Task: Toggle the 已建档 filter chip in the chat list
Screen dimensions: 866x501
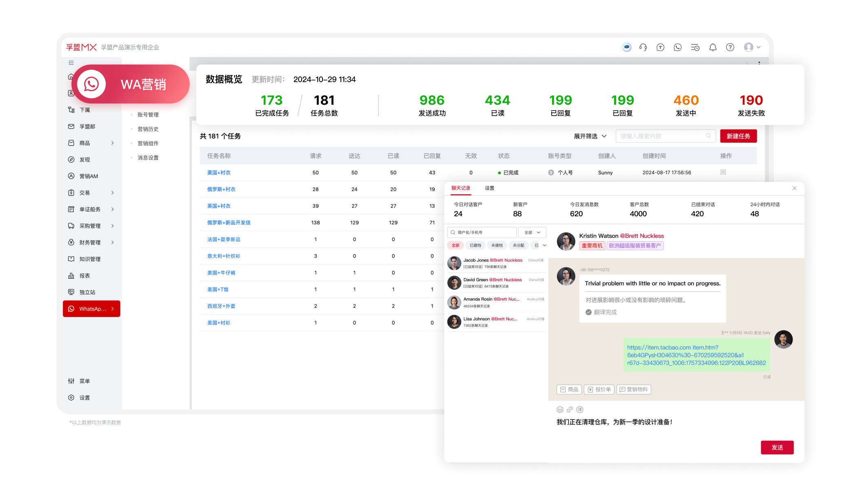Action: click(475, 245)
